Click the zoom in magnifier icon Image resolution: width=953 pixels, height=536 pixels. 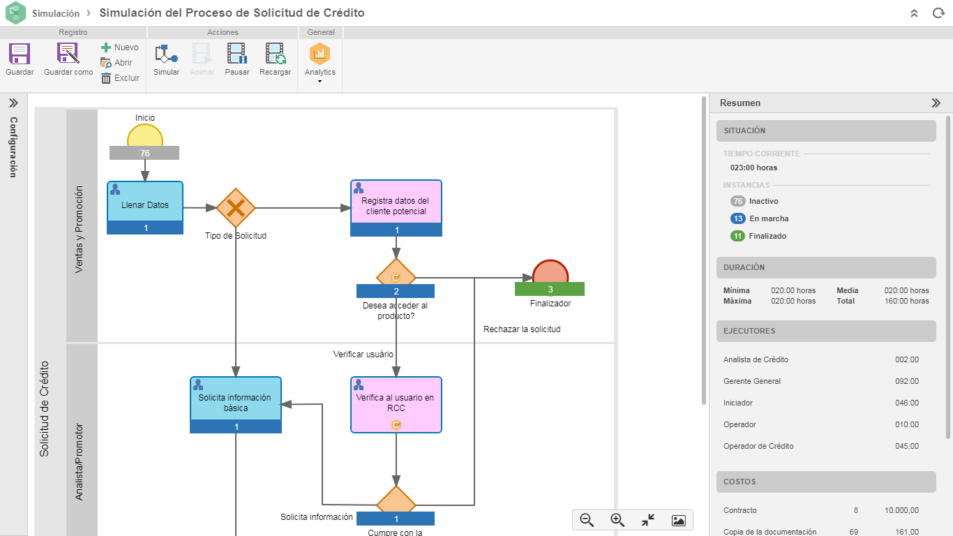point(617,520)
